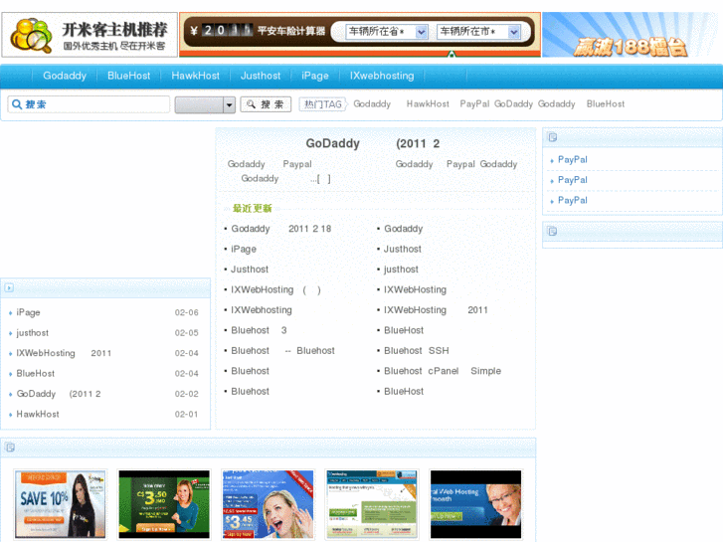Open the third PayPal sidebar link
This screenshot has height=542, width=723.
tap(572, 200)
